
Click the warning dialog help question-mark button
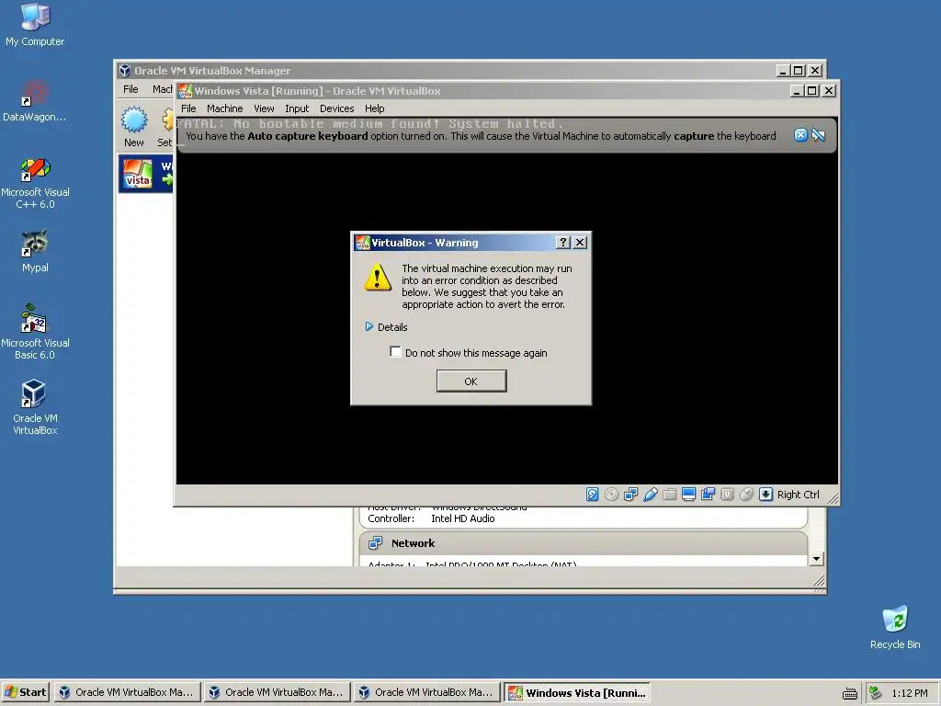[x=562, y=242]
